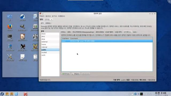Click the 추가(A) add button
This screenshot has height=96, width=171.
point(66,74)
